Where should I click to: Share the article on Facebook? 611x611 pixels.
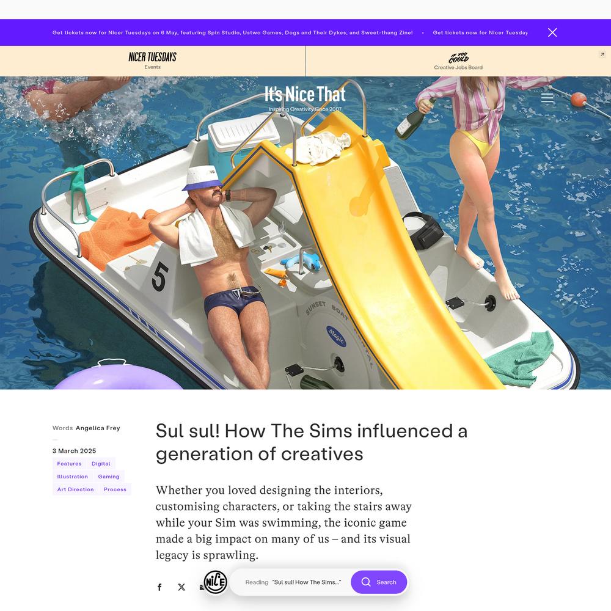tap(159, 587)
